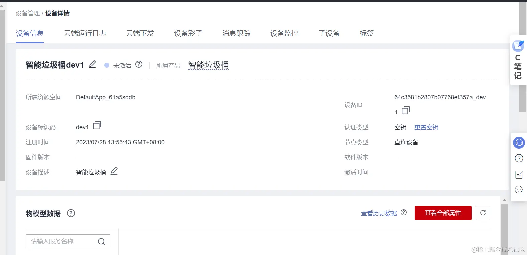Open the feedback edit note icon
The height and width of the screenshot is (255, 527).
pyautogui.click(x=519, y=174)
